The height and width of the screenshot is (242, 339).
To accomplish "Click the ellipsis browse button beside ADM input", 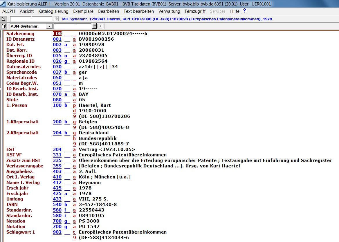I will [x=94, y=26].
